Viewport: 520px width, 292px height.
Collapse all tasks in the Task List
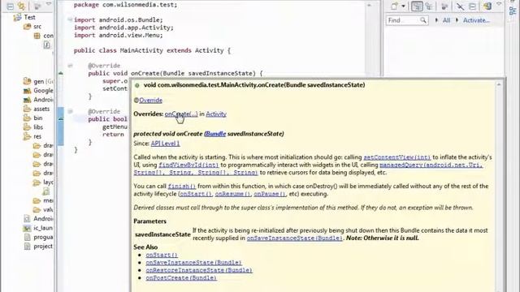pyautogui.click(x=472, y=6)
